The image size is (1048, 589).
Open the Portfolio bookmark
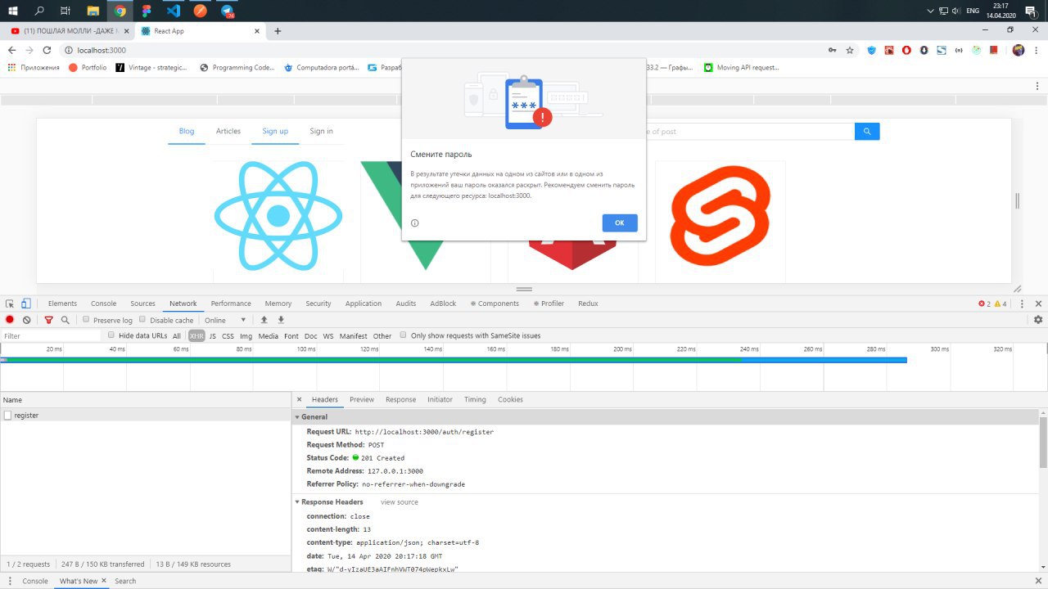tap(88, 68)
